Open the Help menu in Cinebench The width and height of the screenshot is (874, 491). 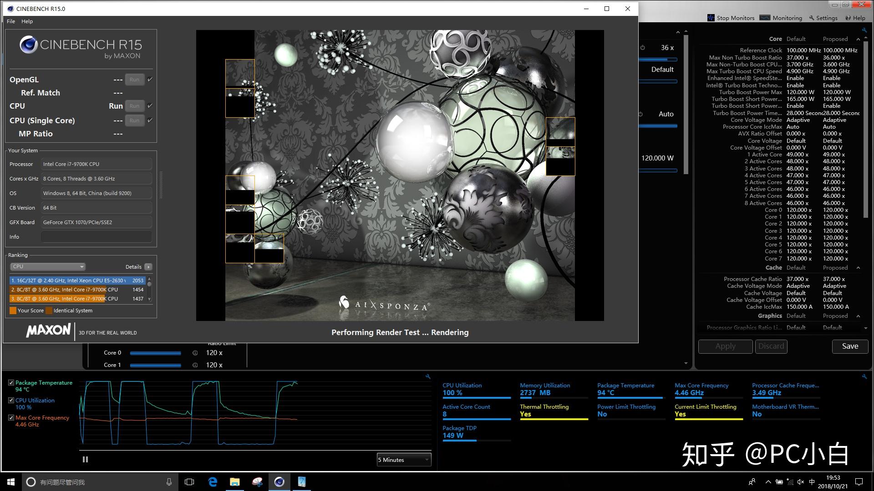coord(27,21)
